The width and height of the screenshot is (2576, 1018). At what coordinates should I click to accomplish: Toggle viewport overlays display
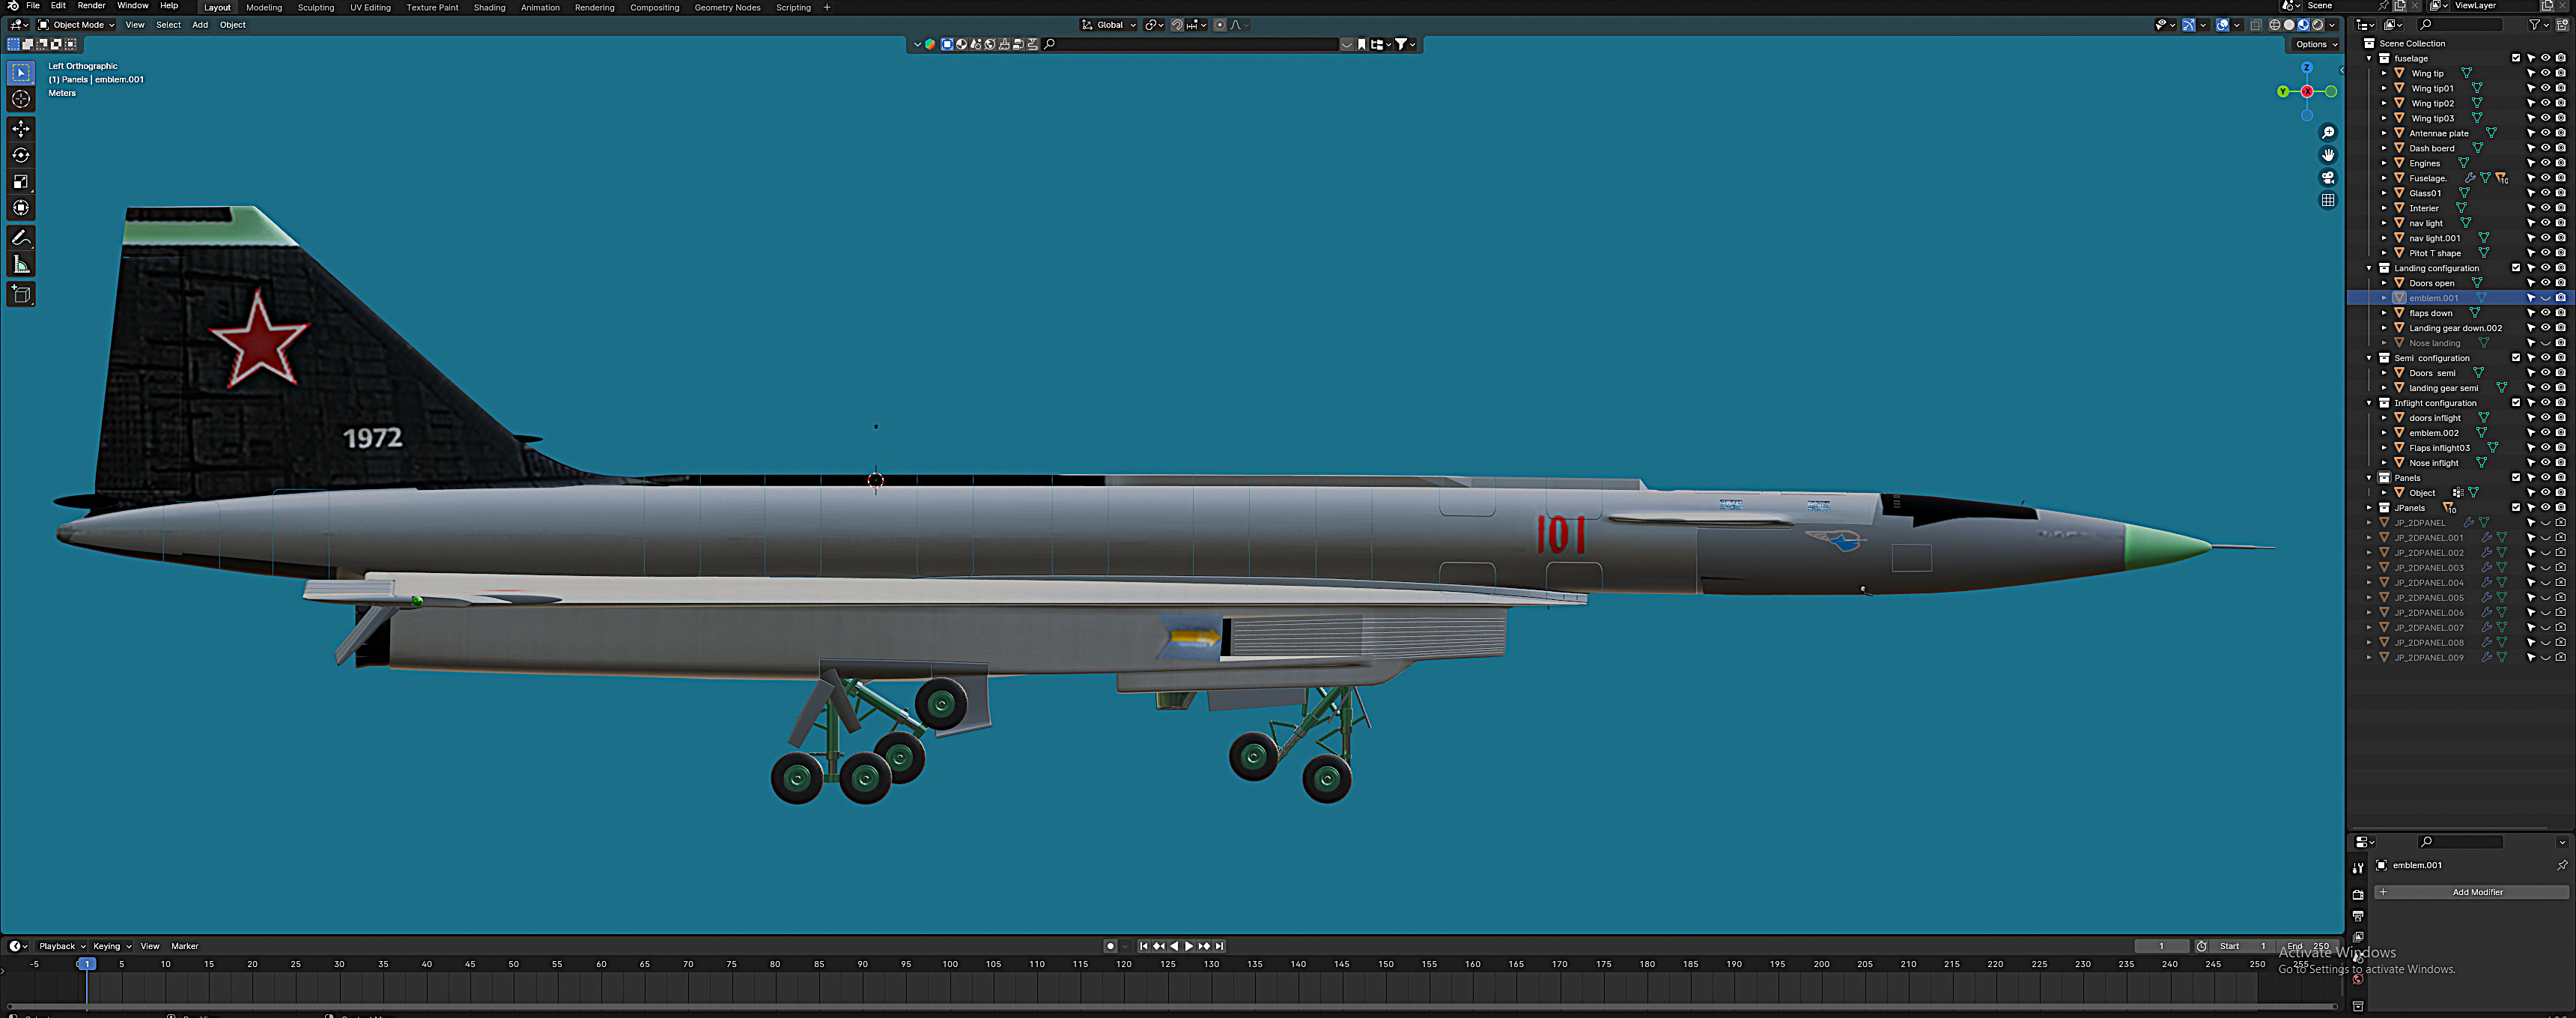(x=2222, y=25)
